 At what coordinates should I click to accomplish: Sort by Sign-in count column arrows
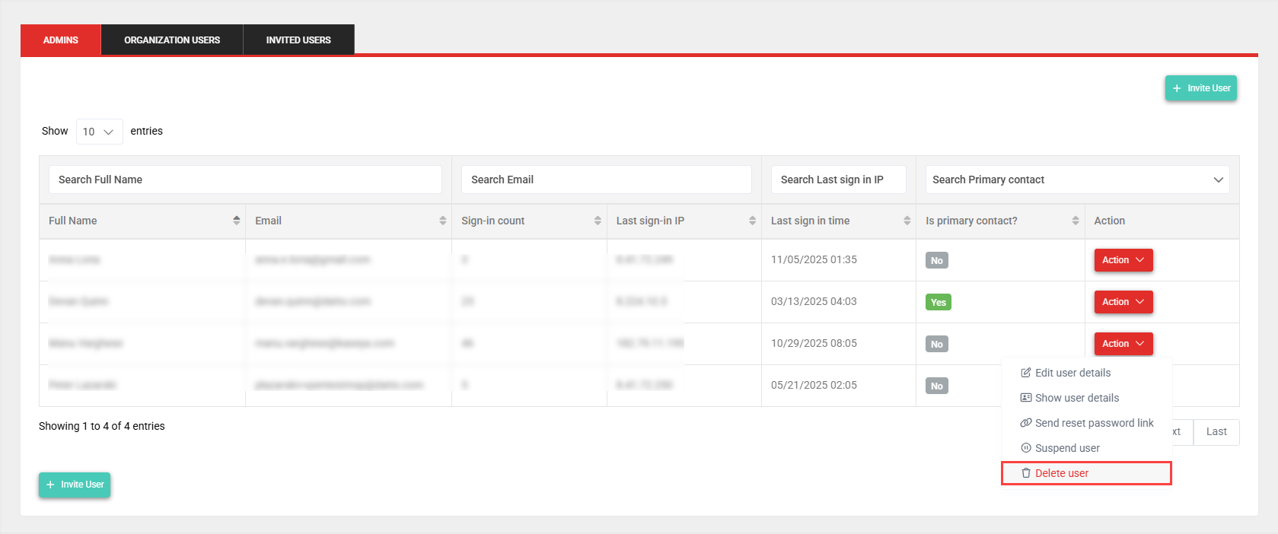pos(598,221)
